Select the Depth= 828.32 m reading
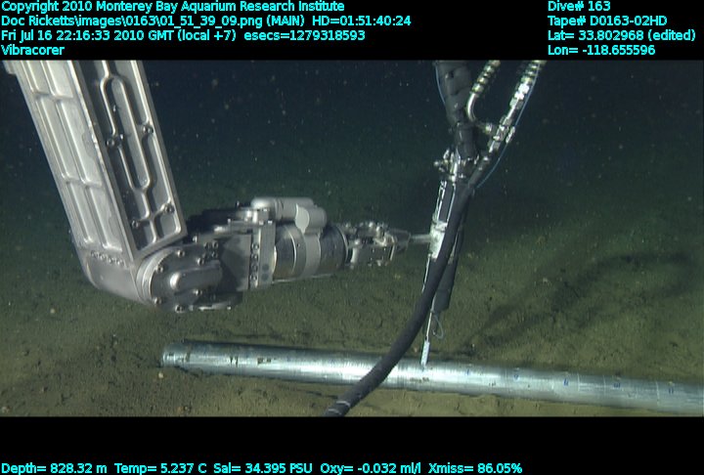This screenshot has height=475, width=704. [x=55, y=468]
